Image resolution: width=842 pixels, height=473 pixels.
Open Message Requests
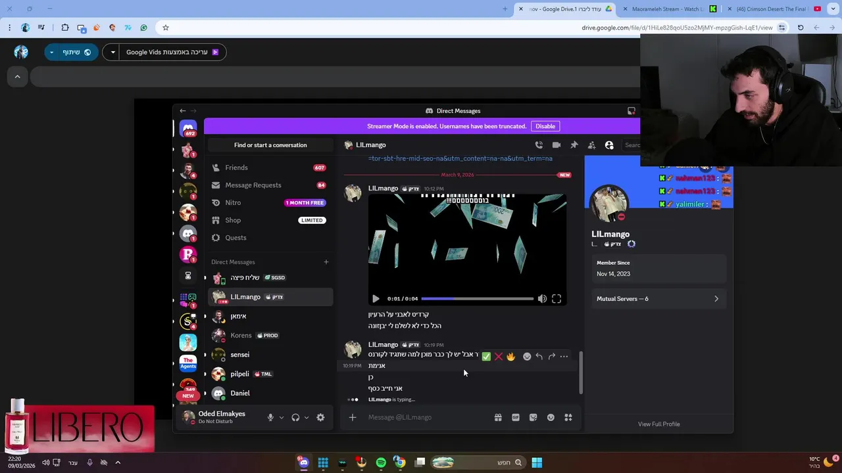(x=270, y=185)
